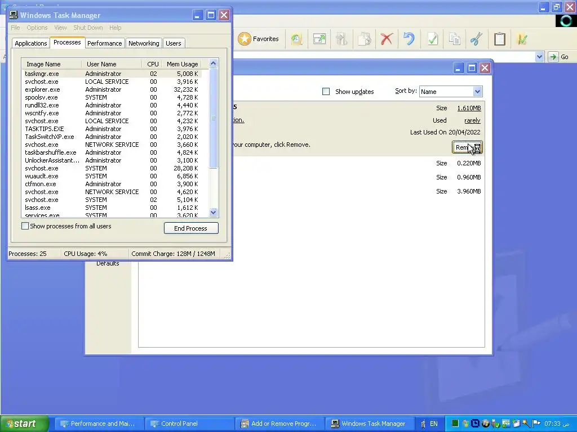
Task: Click the blue Undo arrow toolbar icon
Action: click(409, 39)
